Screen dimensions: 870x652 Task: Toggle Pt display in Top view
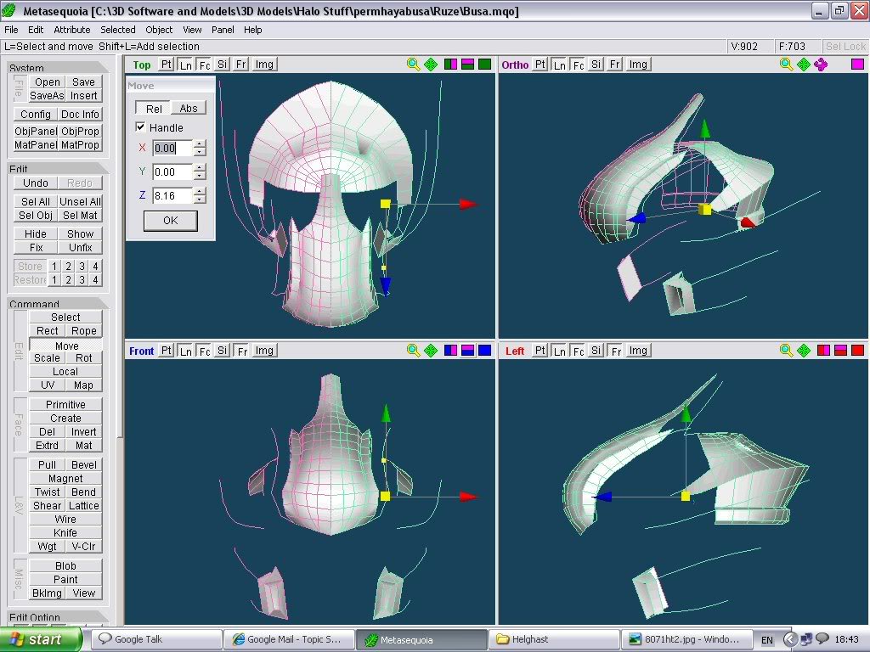(167, 65)
